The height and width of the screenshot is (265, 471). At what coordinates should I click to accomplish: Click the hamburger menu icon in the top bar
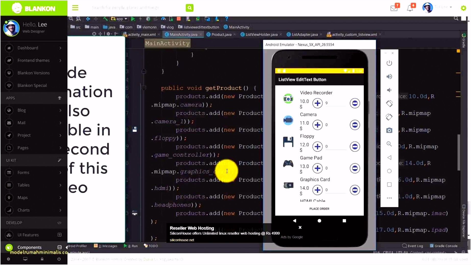click(75, 8)
